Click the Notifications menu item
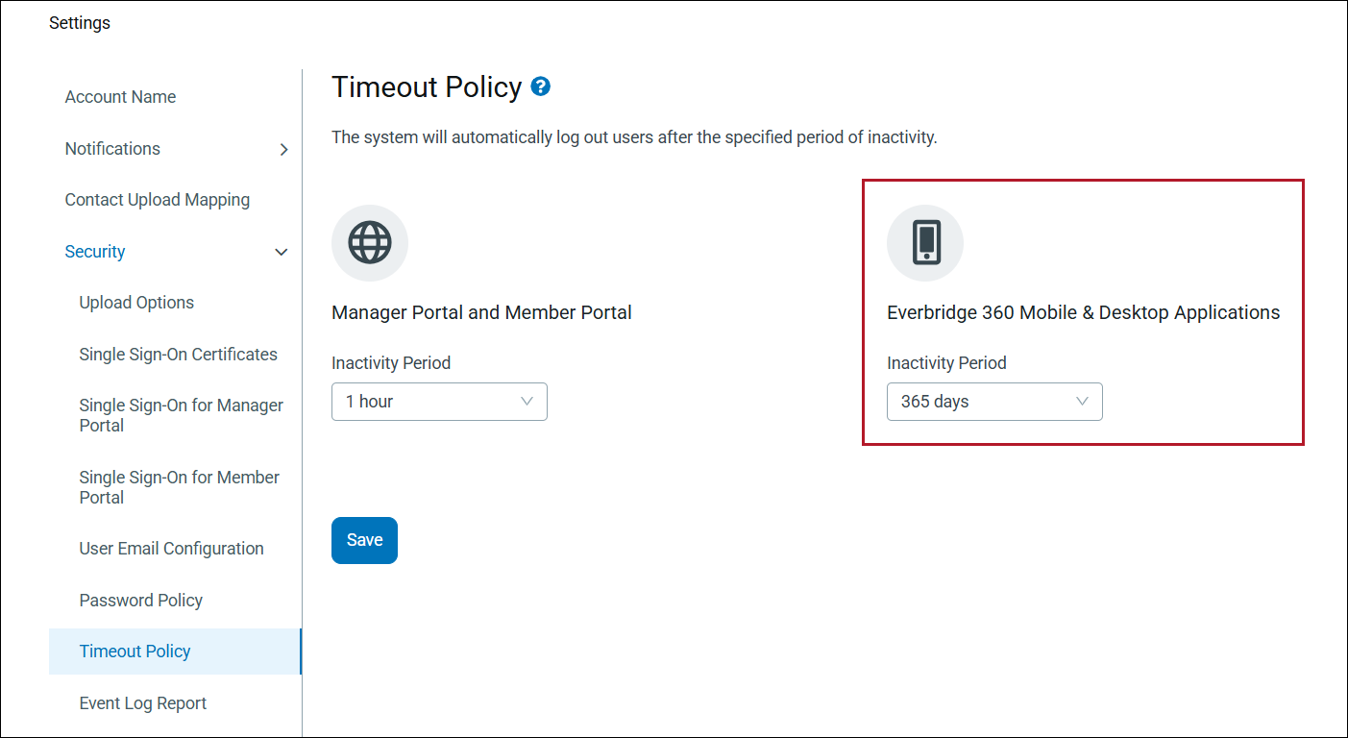The height and width of the screenshot is (738, 1348). click(112, 149)
